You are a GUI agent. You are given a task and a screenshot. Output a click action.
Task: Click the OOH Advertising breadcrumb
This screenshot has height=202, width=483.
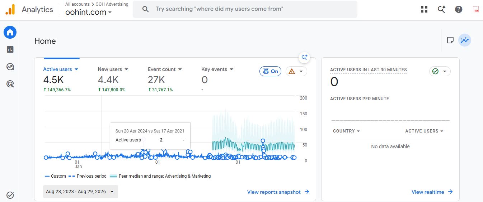[112, 4]
